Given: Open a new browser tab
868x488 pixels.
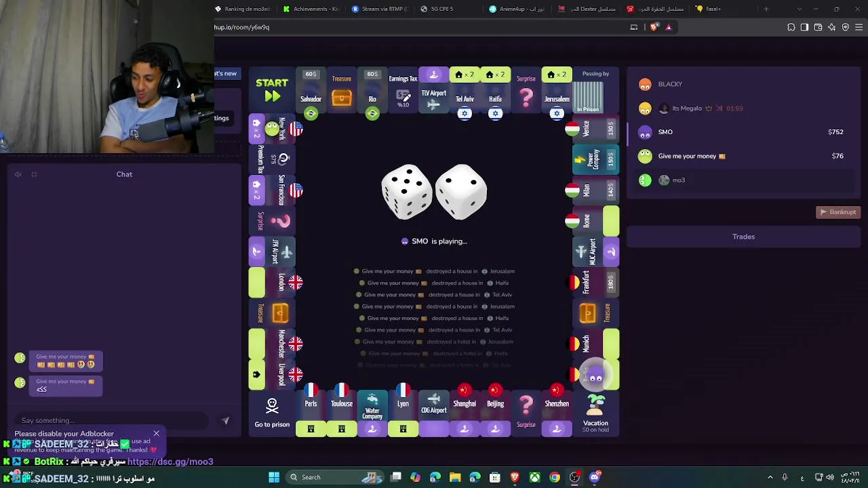Looking at the screenshot, I should click(x=766, y=9).
